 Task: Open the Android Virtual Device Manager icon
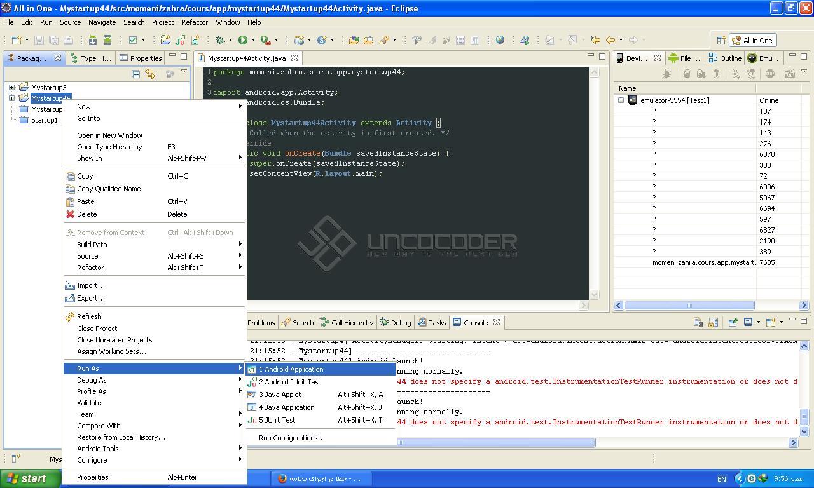(x=107, y=40)
